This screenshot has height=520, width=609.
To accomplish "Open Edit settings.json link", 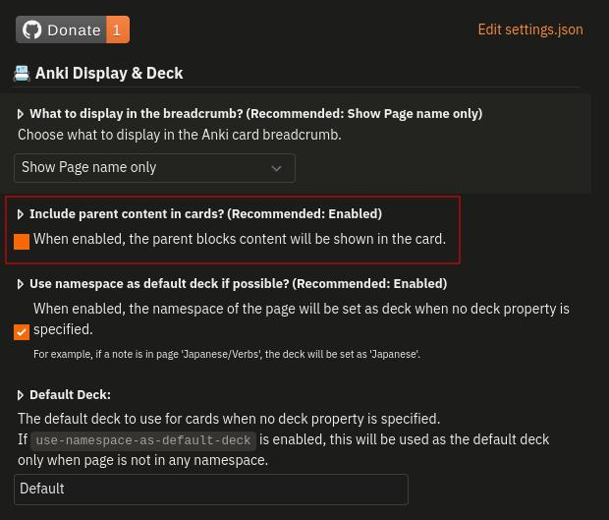I will coord(530,29).
